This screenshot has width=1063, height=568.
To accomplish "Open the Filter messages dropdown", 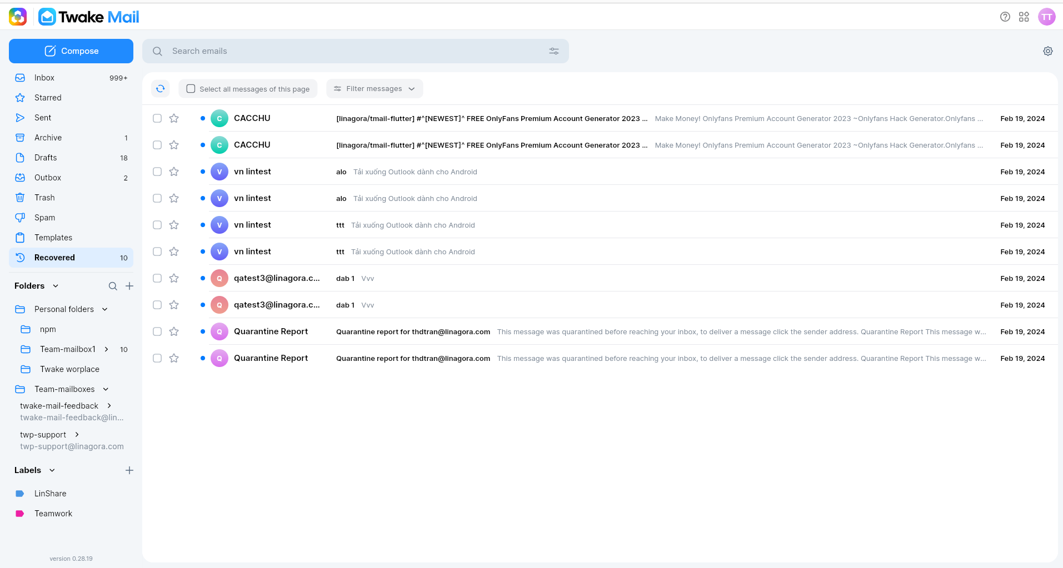I will click(375, 89).
